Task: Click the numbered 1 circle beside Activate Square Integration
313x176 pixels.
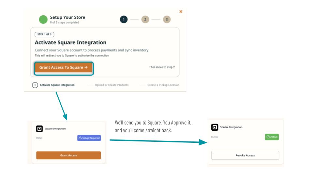Action: 35,85
